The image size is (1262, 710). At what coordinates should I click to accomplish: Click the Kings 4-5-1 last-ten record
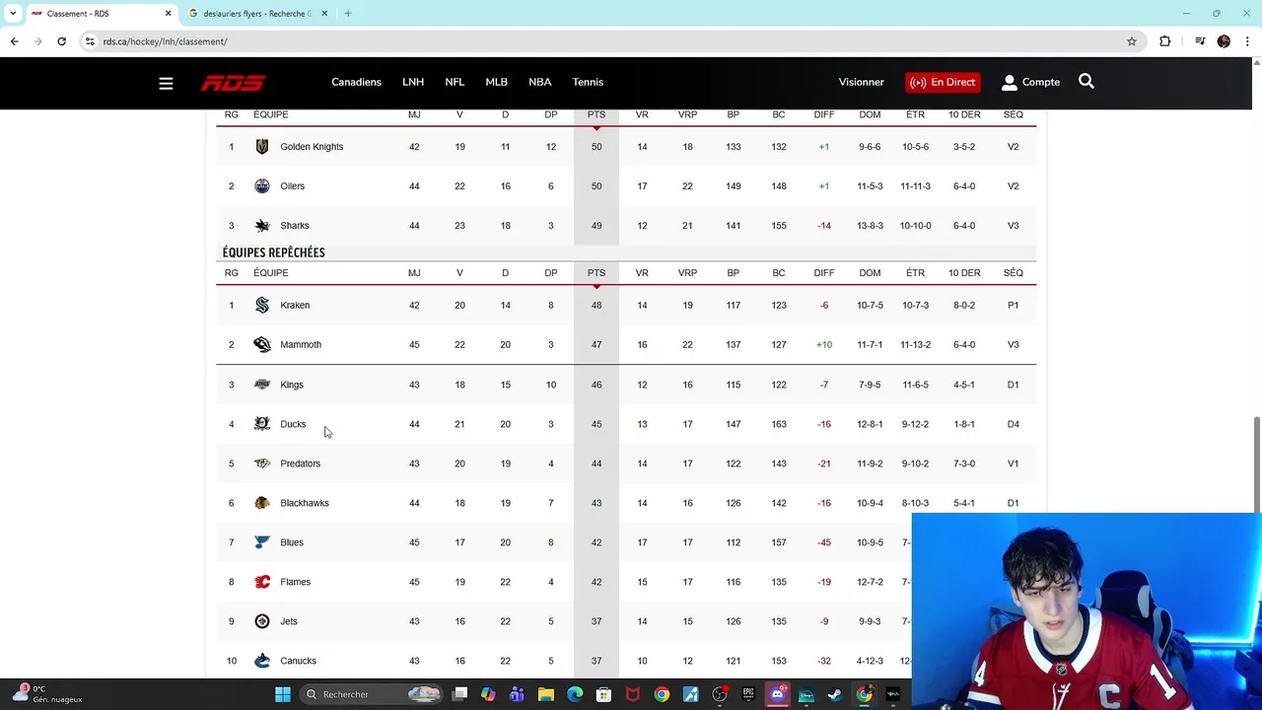[964, 385]
